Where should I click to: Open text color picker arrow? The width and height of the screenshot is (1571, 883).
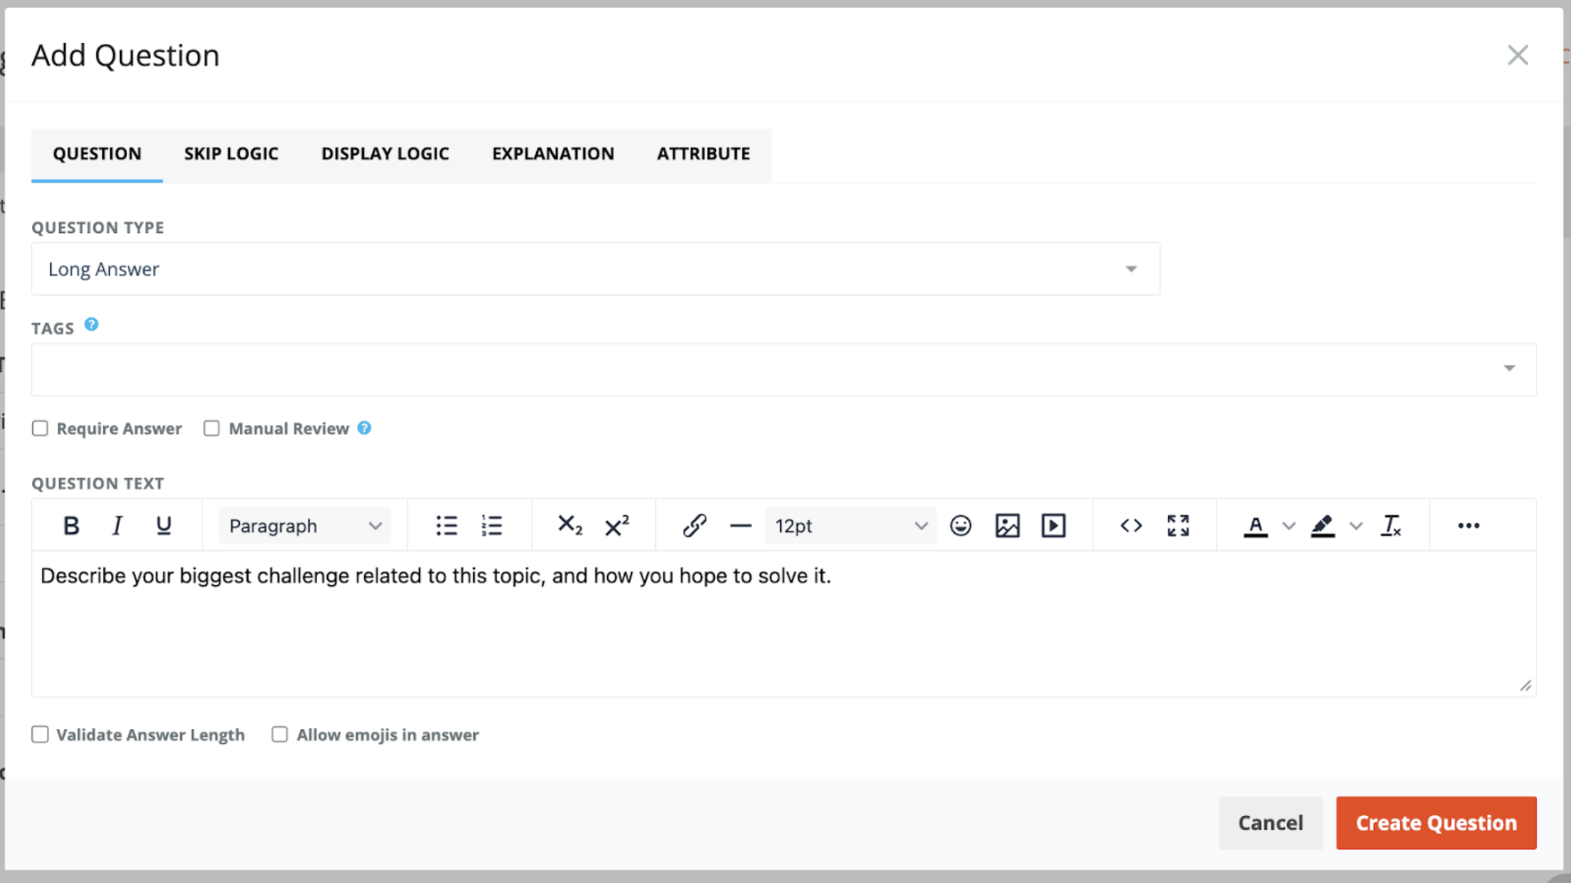click(1289, 526)
